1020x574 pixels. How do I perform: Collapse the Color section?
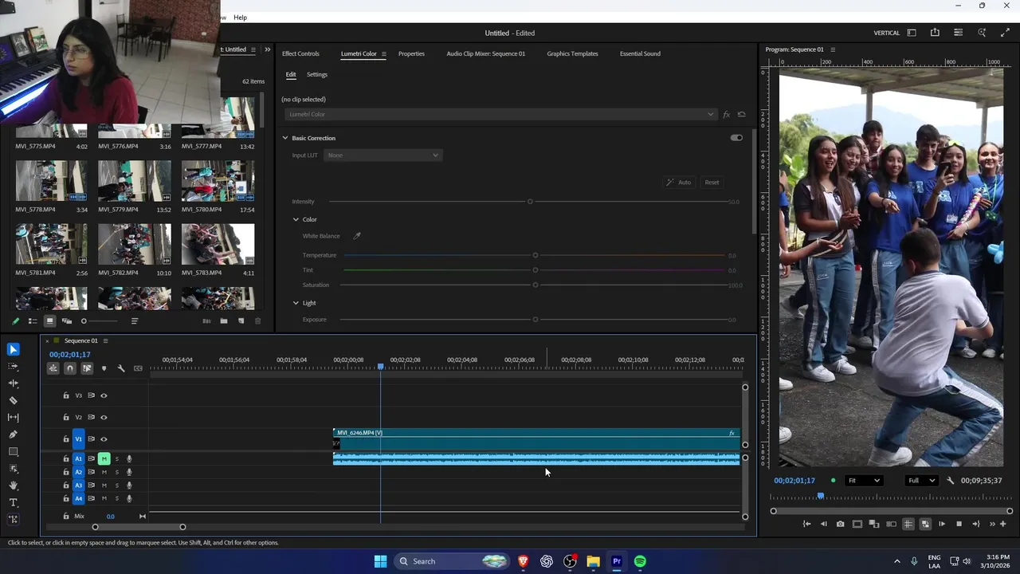pyautogui.click(x=296, y=219)
